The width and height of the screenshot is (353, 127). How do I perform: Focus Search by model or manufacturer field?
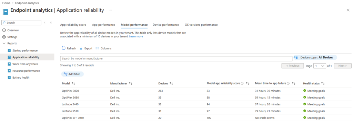(x=176, y=58)
